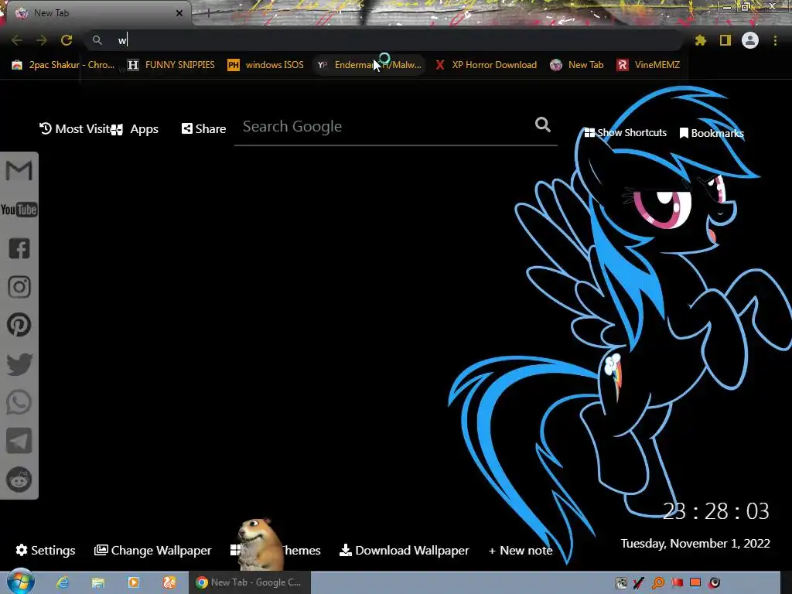This screenshot has width=792, height=594.
Task: Open the Windows Start menu
Action: pyautogui.click(x=20, y=582)
